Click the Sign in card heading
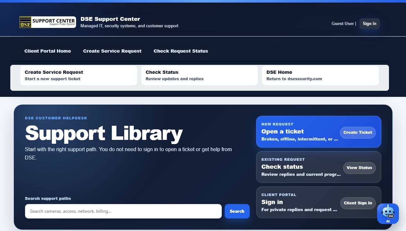The height and width of the screenshot is (231, 406). coord(272,202)
